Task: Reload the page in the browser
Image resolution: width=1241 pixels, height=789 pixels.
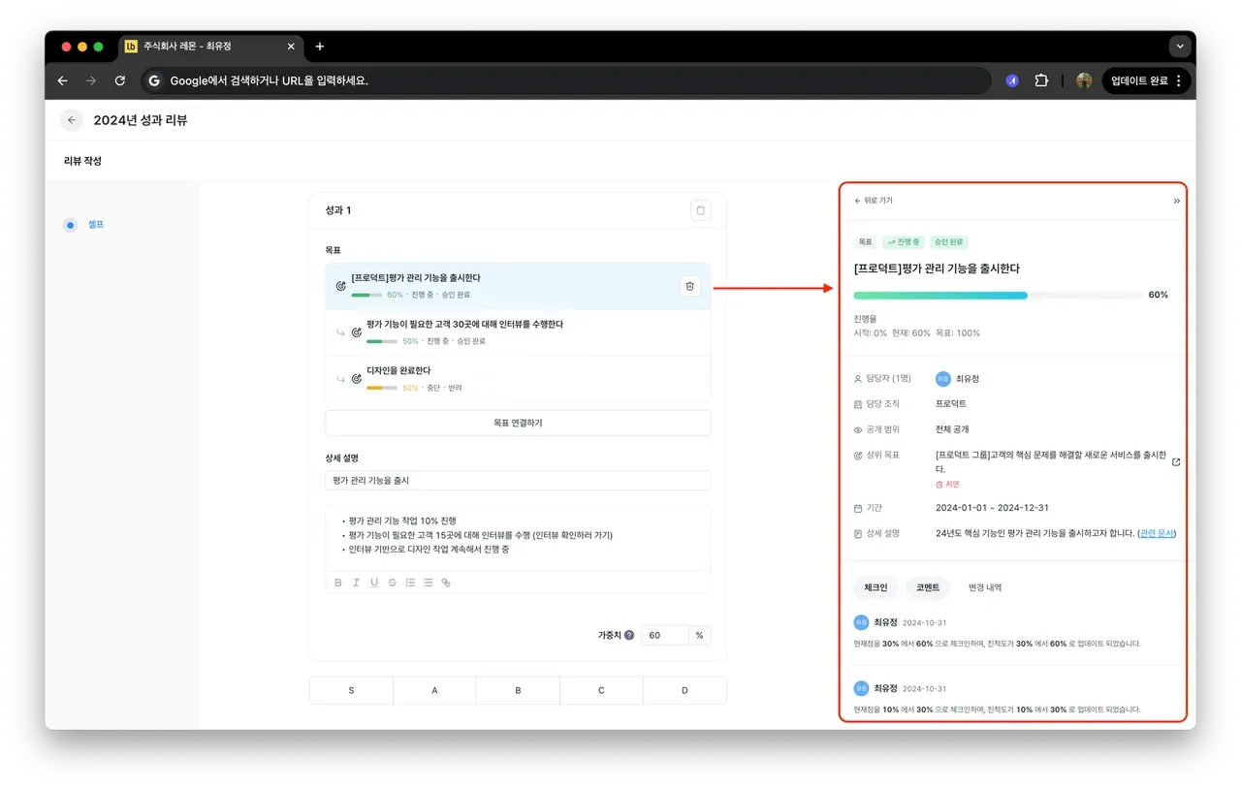Action: (x=120, y=80)
